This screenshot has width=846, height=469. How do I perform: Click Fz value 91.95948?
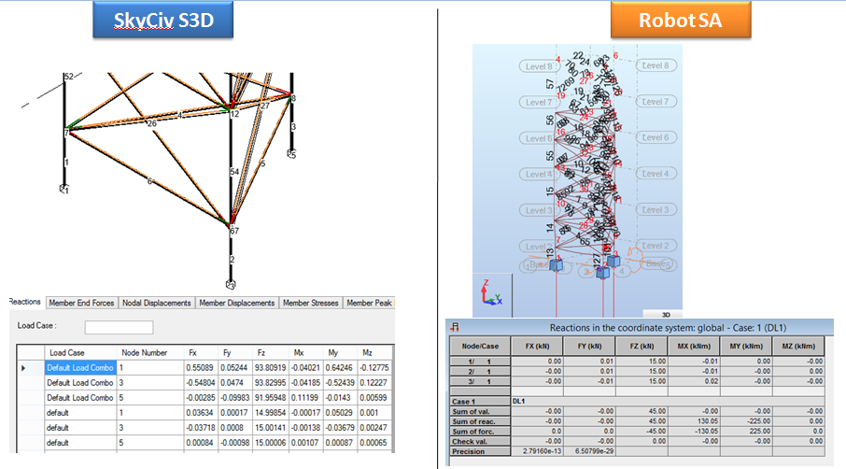coord(270,398)
